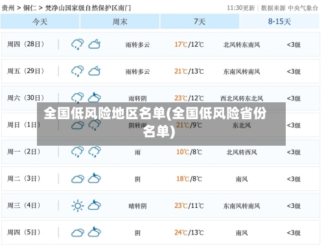Open the 周末 forecast tab
The image size is (324, 248).
[120, 21]
